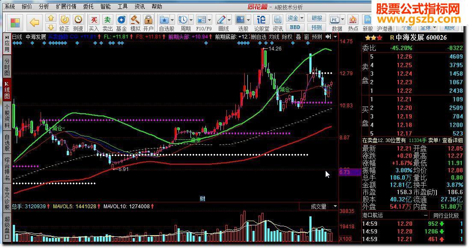Image resolution: width=469 pixels, height=248 pixels.
Task: Open the 模拟 gavel icon
Action: 135,20
